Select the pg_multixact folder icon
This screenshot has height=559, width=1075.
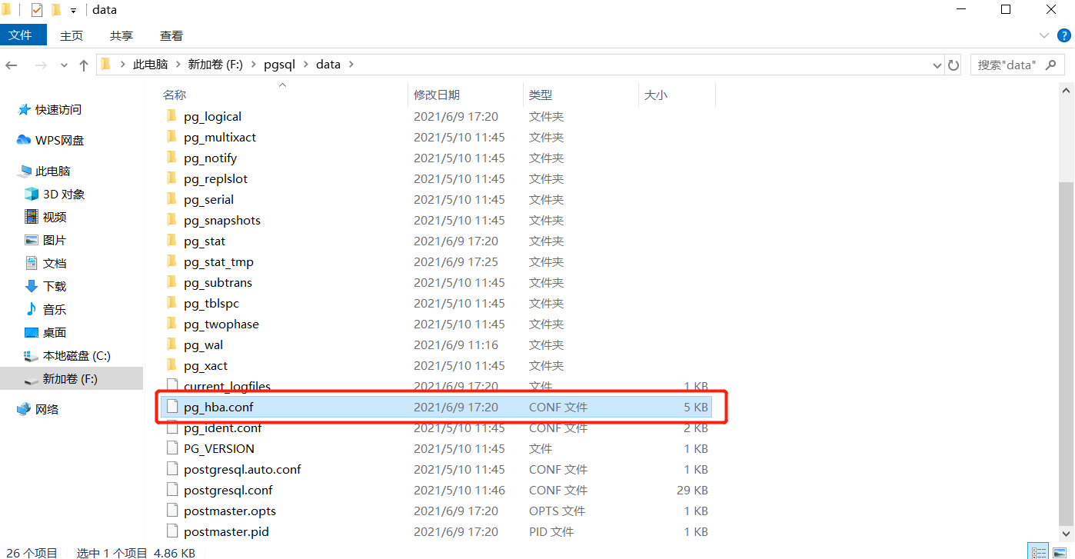coord(171,137)
